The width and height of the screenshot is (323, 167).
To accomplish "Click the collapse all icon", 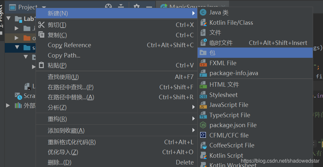I will 121,7.
